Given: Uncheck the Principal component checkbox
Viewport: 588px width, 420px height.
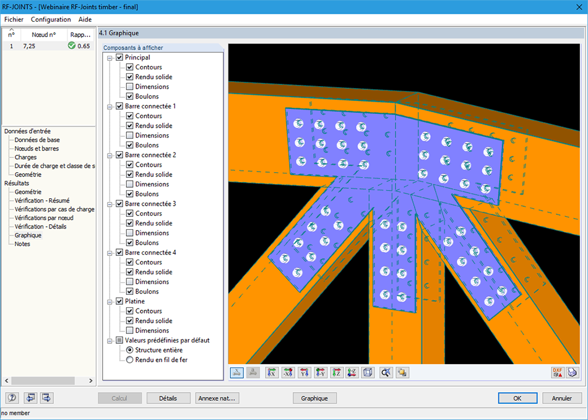Looking at the screenshot, I should (119, 58).
